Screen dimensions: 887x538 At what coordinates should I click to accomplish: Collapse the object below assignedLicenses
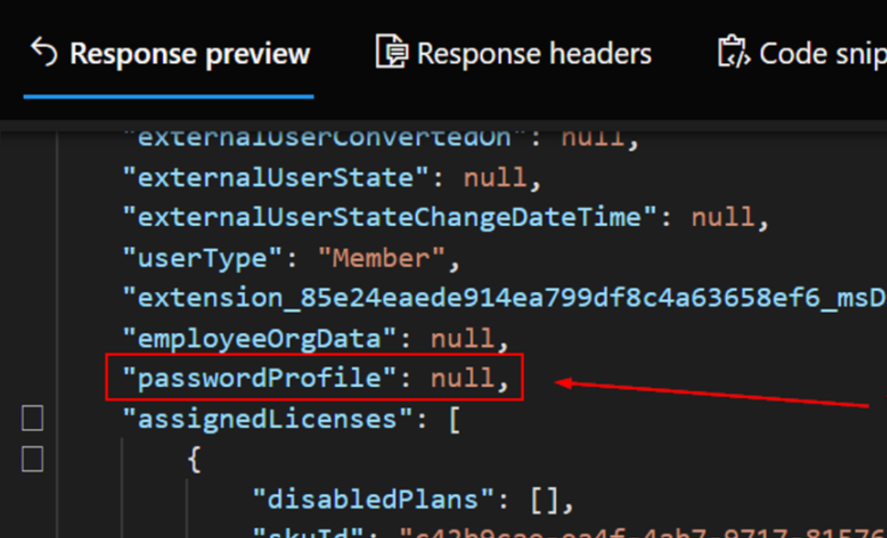click(x=32, y=459)
